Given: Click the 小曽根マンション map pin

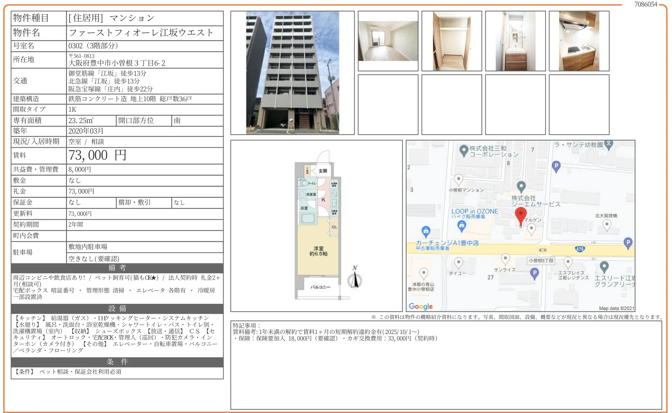Looking at the screenshot, I should tap(459, 179).
